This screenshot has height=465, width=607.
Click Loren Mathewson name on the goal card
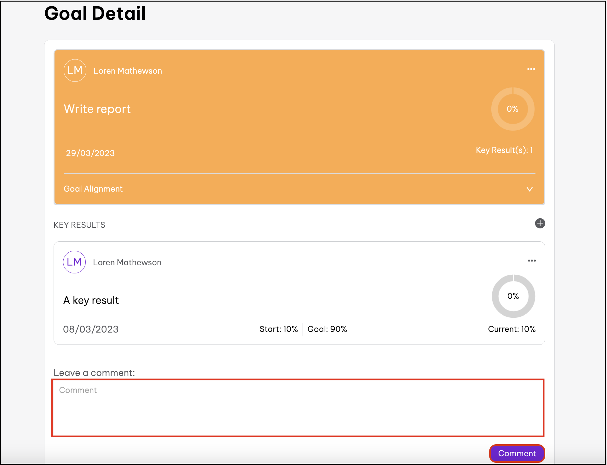pos(128,71)
